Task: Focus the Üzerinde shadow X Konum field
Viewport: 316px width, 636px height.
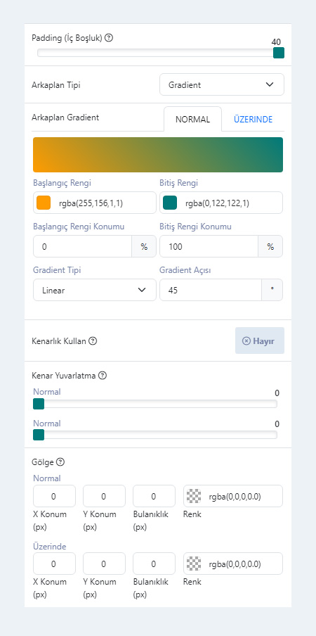Action: tap(54, 564)
